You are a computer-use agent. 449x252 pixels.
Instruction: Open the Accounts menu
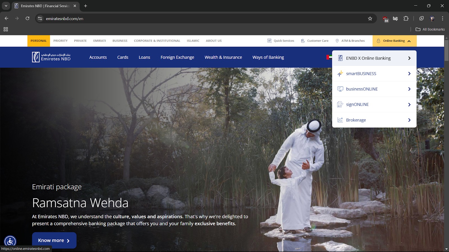(98, 57)
